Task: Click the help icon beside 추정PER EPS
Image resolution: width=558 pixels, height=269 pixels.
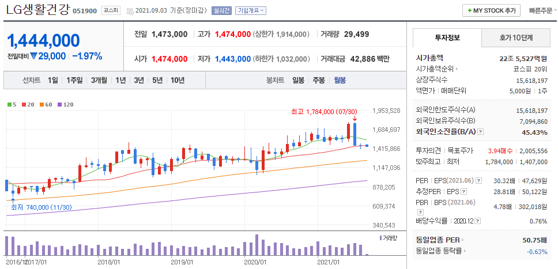Action: [463, 192]
